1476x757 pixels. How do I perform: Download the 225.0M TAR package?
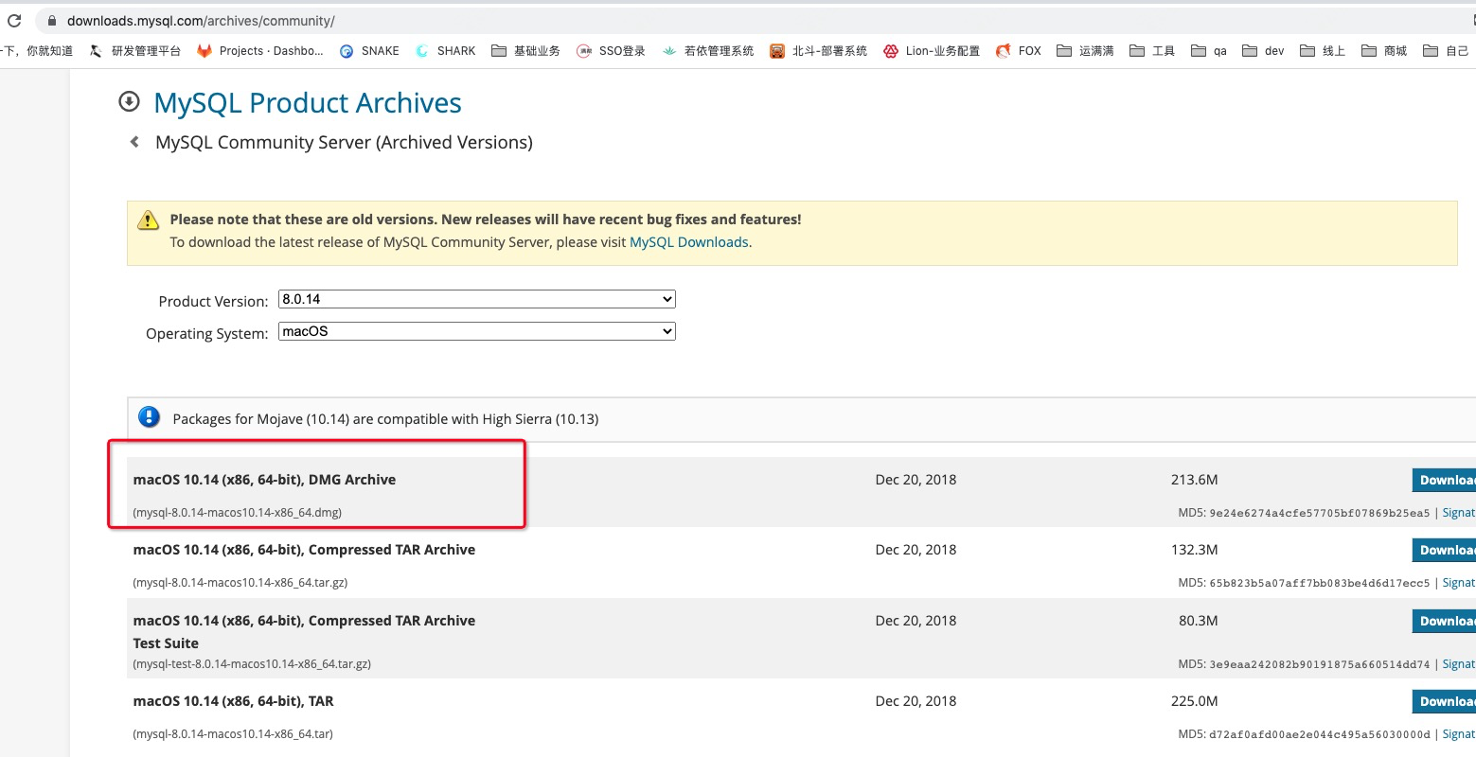coord(1444,701)
